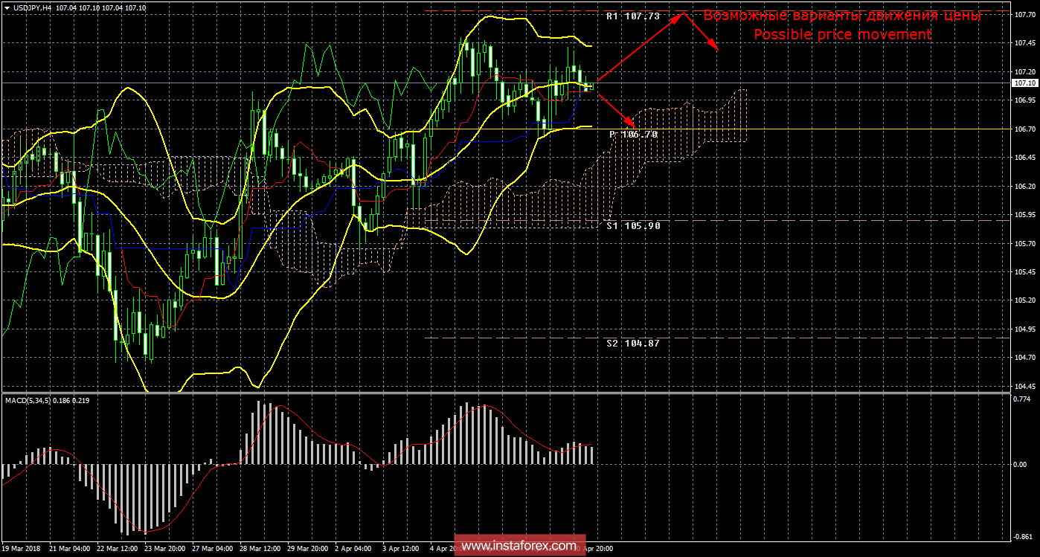Click the 106.45 price axis value
This screenshot has width=1040, height=557.
coord(1024,158)
